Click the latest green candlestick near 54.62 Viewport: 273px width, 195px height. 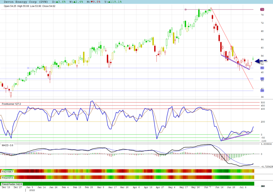pyautogui.click(x=253, y=59)
